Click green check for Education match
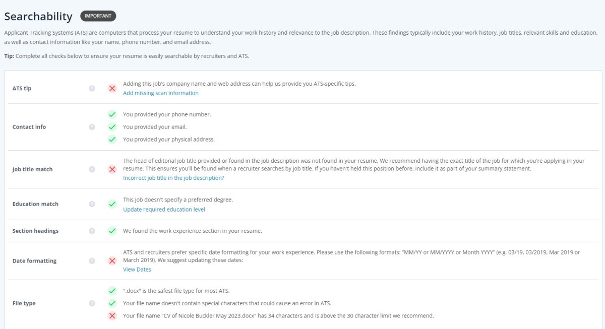605x329 pixels. tap(112, 204)
